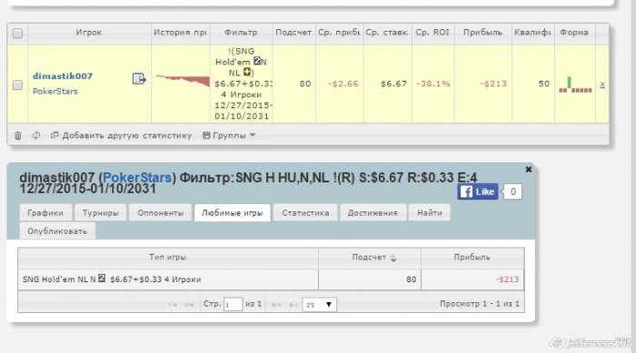Sort by Ср. ROI column header
The height and width of the screenshot is (353, 636).
click(x=432, y=33)
